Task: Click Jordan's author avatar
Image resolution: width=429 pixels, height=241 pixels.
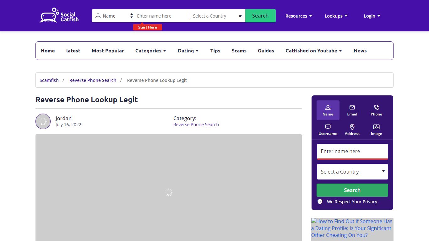Action: [43, 121]
